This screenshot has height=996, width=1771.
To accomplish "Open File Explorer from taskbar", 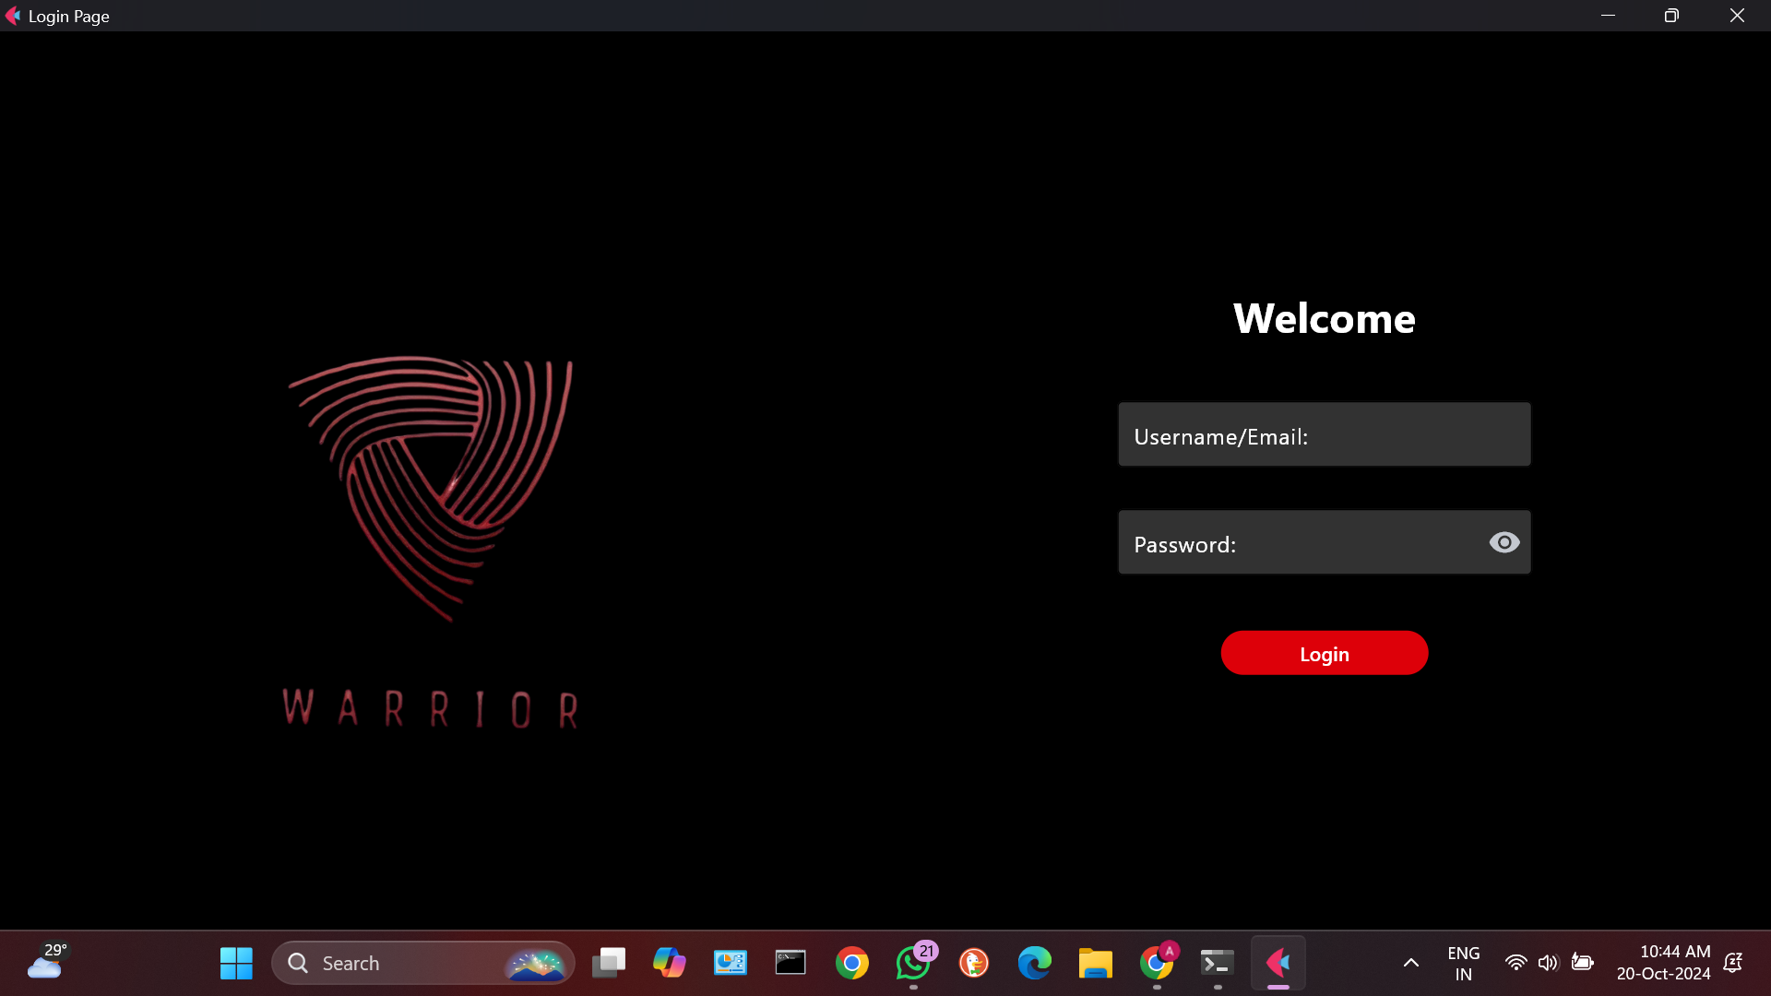I will (1095, 963).
